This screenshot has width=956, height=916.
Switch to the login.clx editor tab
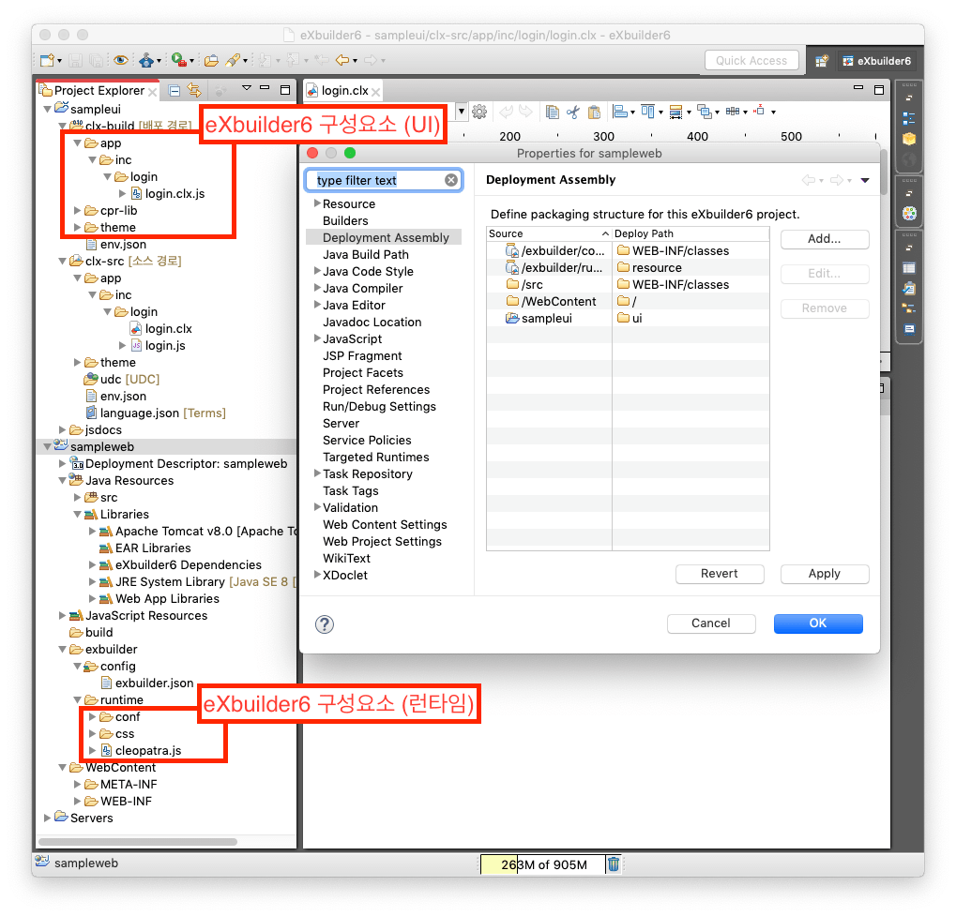pyautogui.click(x=343, y=91)
